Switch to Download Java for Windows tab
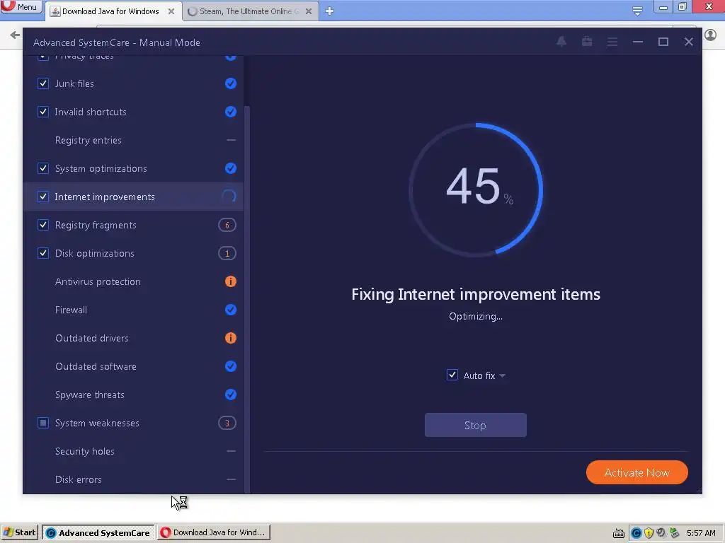Image resolution: width=725 pixels, height=543 pixels. pyautogui.click(x=111, y=11)
